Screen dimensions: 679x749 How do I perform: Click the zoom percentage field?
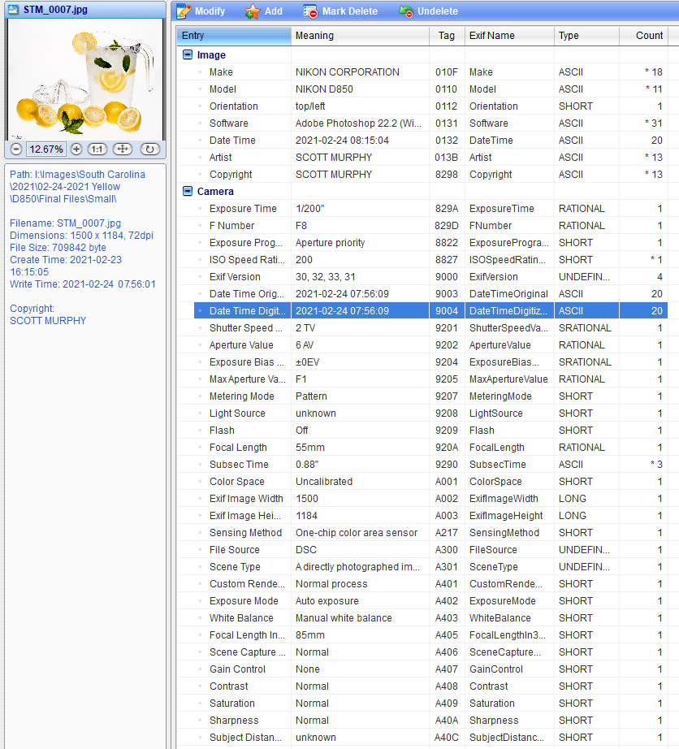(x=46, y=149)
